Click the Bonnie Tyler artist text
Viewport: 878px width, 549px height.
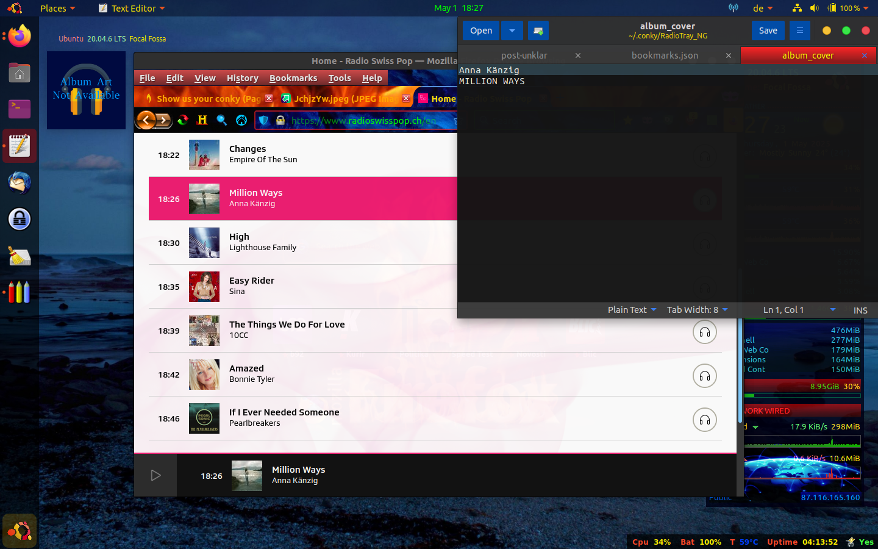point(252,379)
